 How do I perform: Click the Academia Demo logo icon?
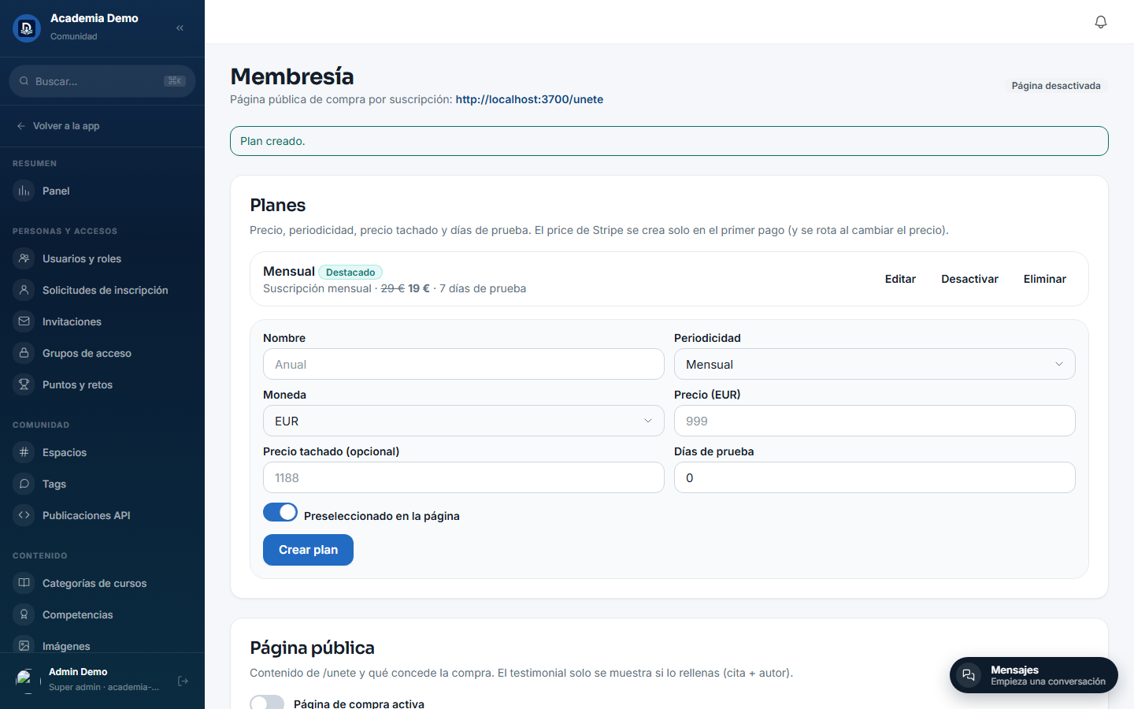(27, 28)
